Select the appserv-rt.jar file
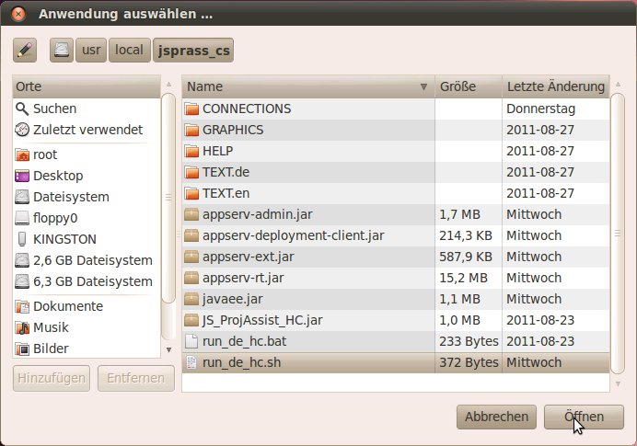637x446 pixels. pyautogui.click(x=243, y=278)
